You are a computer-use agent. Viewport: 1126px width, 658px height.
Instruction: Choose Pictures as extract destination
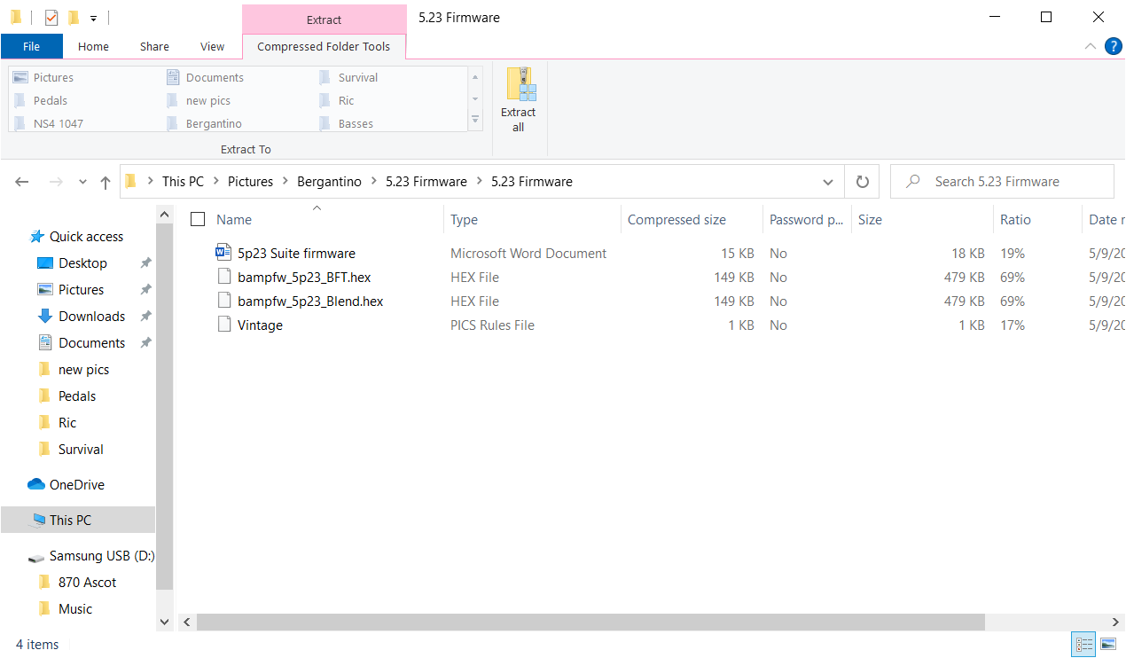pyautogui.click(x=53, y=77)
